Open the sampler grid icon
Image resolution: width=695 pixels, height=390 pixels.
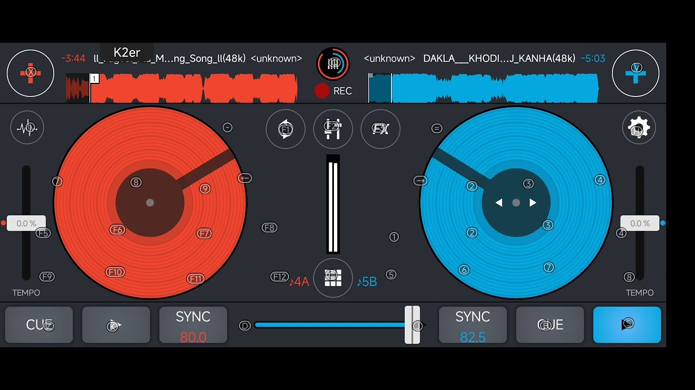(333, 278)
